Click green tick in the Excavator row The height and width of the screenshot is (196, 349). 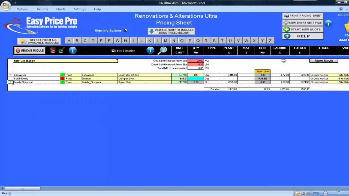pos(62,75)
